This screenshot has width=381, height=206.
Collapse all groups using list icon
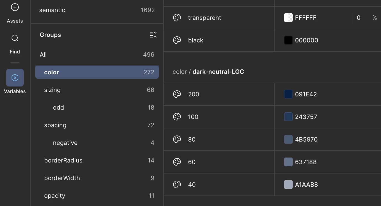click(153, 35)
